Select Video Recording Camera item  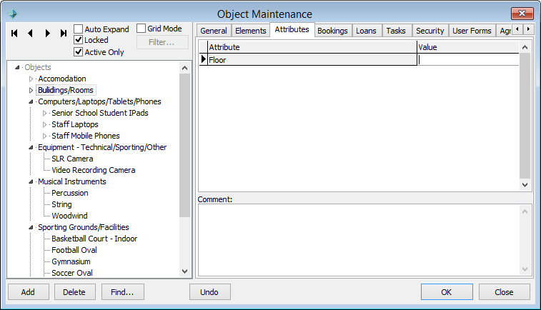pyautogui.click(x=94, y=170)
